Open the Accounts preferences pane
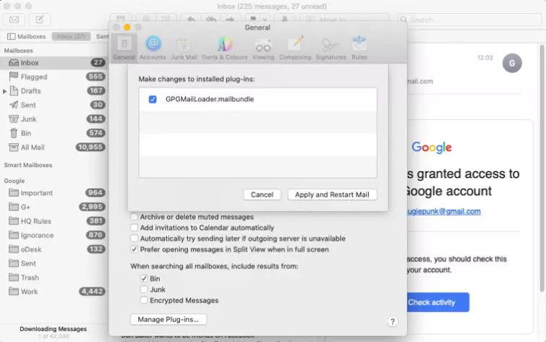546x342 pixels. [x=153, y=48]
